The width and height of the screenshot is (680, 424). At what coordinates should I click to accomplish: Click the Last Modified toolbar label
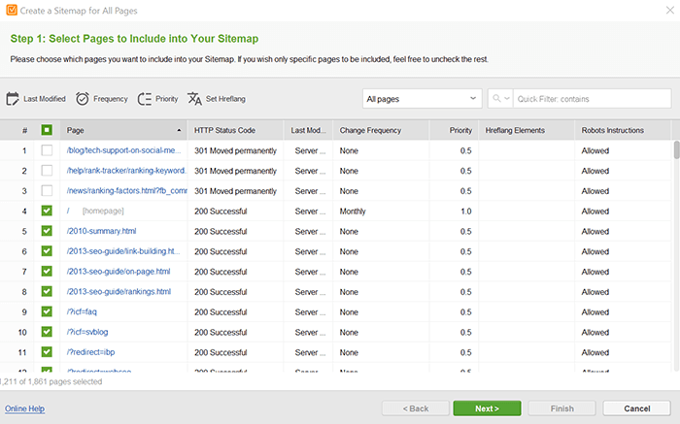tap(45, 99)
